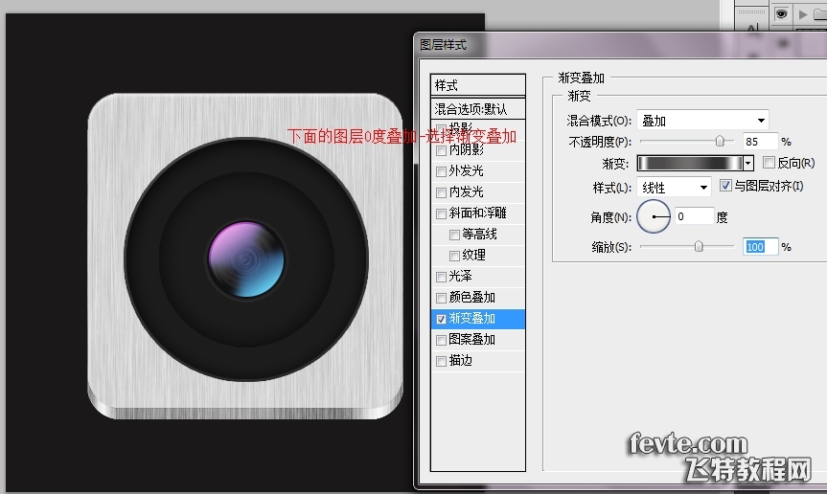Screen dimensions: 827x494
Task: Open the 混合模式 blend mode dropdown
Action: coord(702,121)
